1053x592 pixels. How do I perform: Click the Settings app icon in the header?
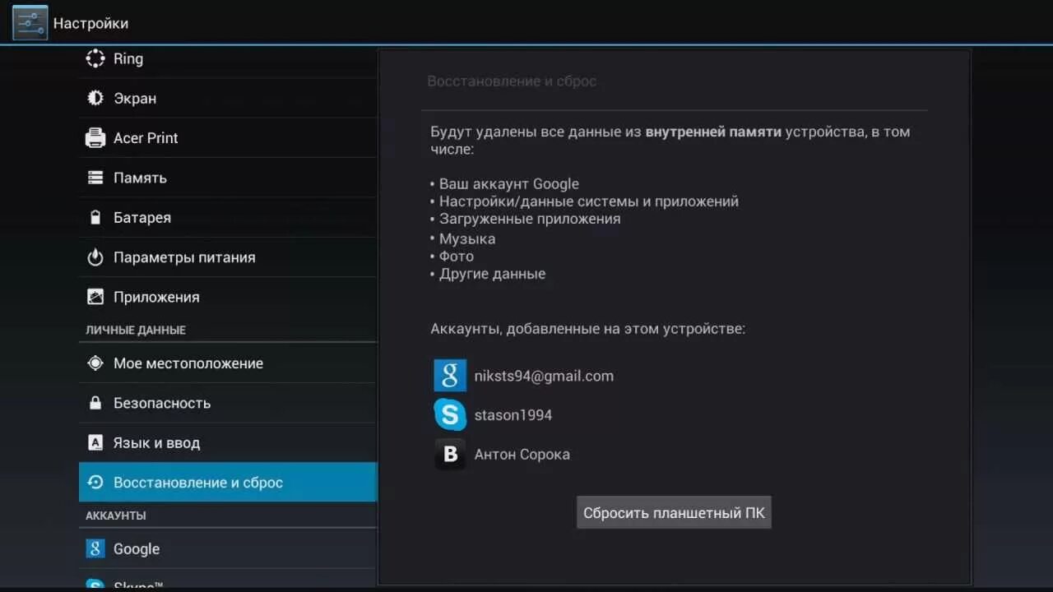tap(30, 22)
